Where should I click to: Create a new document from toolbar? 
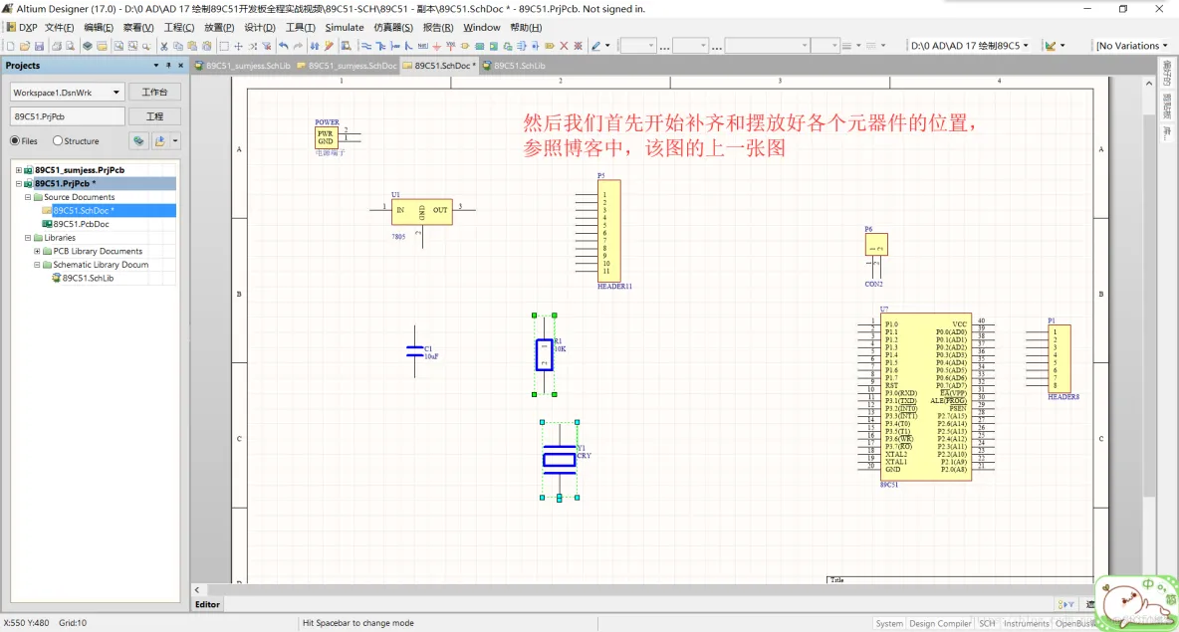point(11,46)
